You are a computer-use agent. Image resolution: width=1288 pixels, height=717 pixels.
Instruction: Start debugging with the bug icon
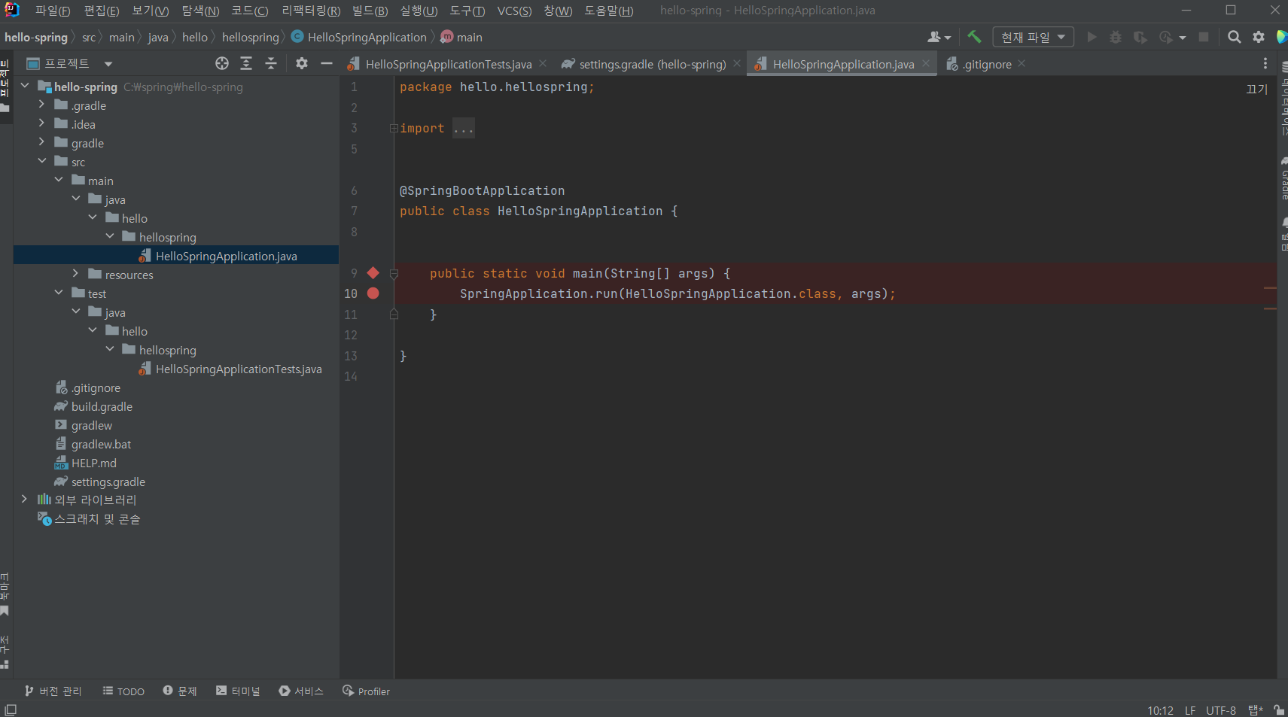pos(1116,37)
